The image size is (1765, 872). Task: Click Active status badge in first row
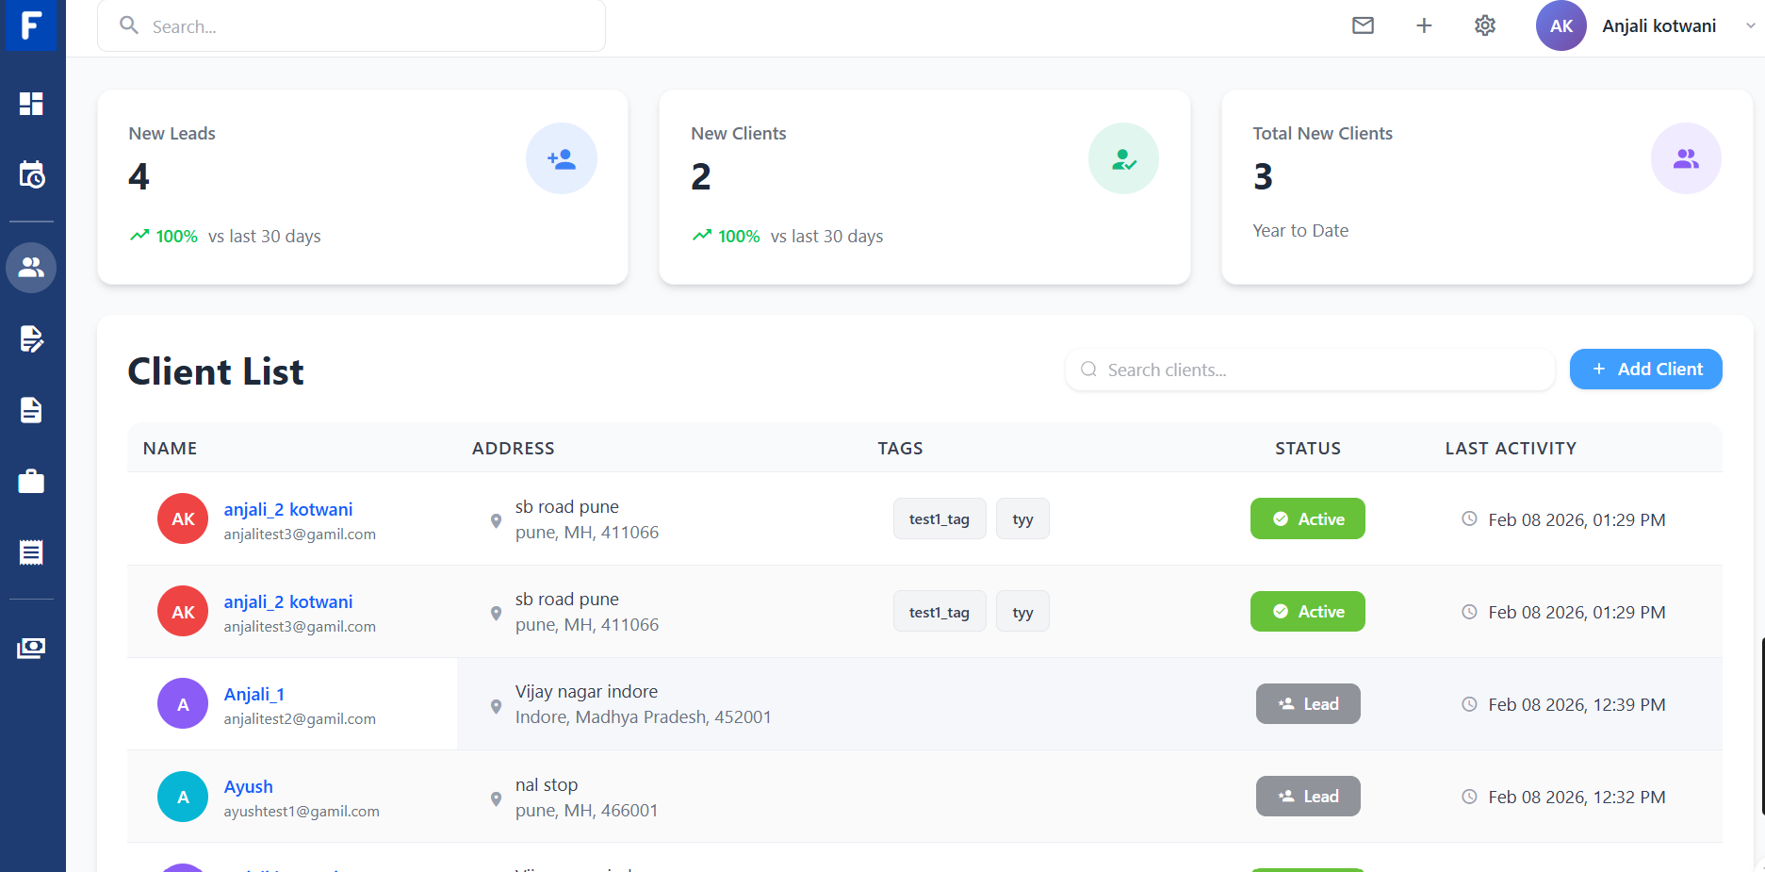point(1308,518)
